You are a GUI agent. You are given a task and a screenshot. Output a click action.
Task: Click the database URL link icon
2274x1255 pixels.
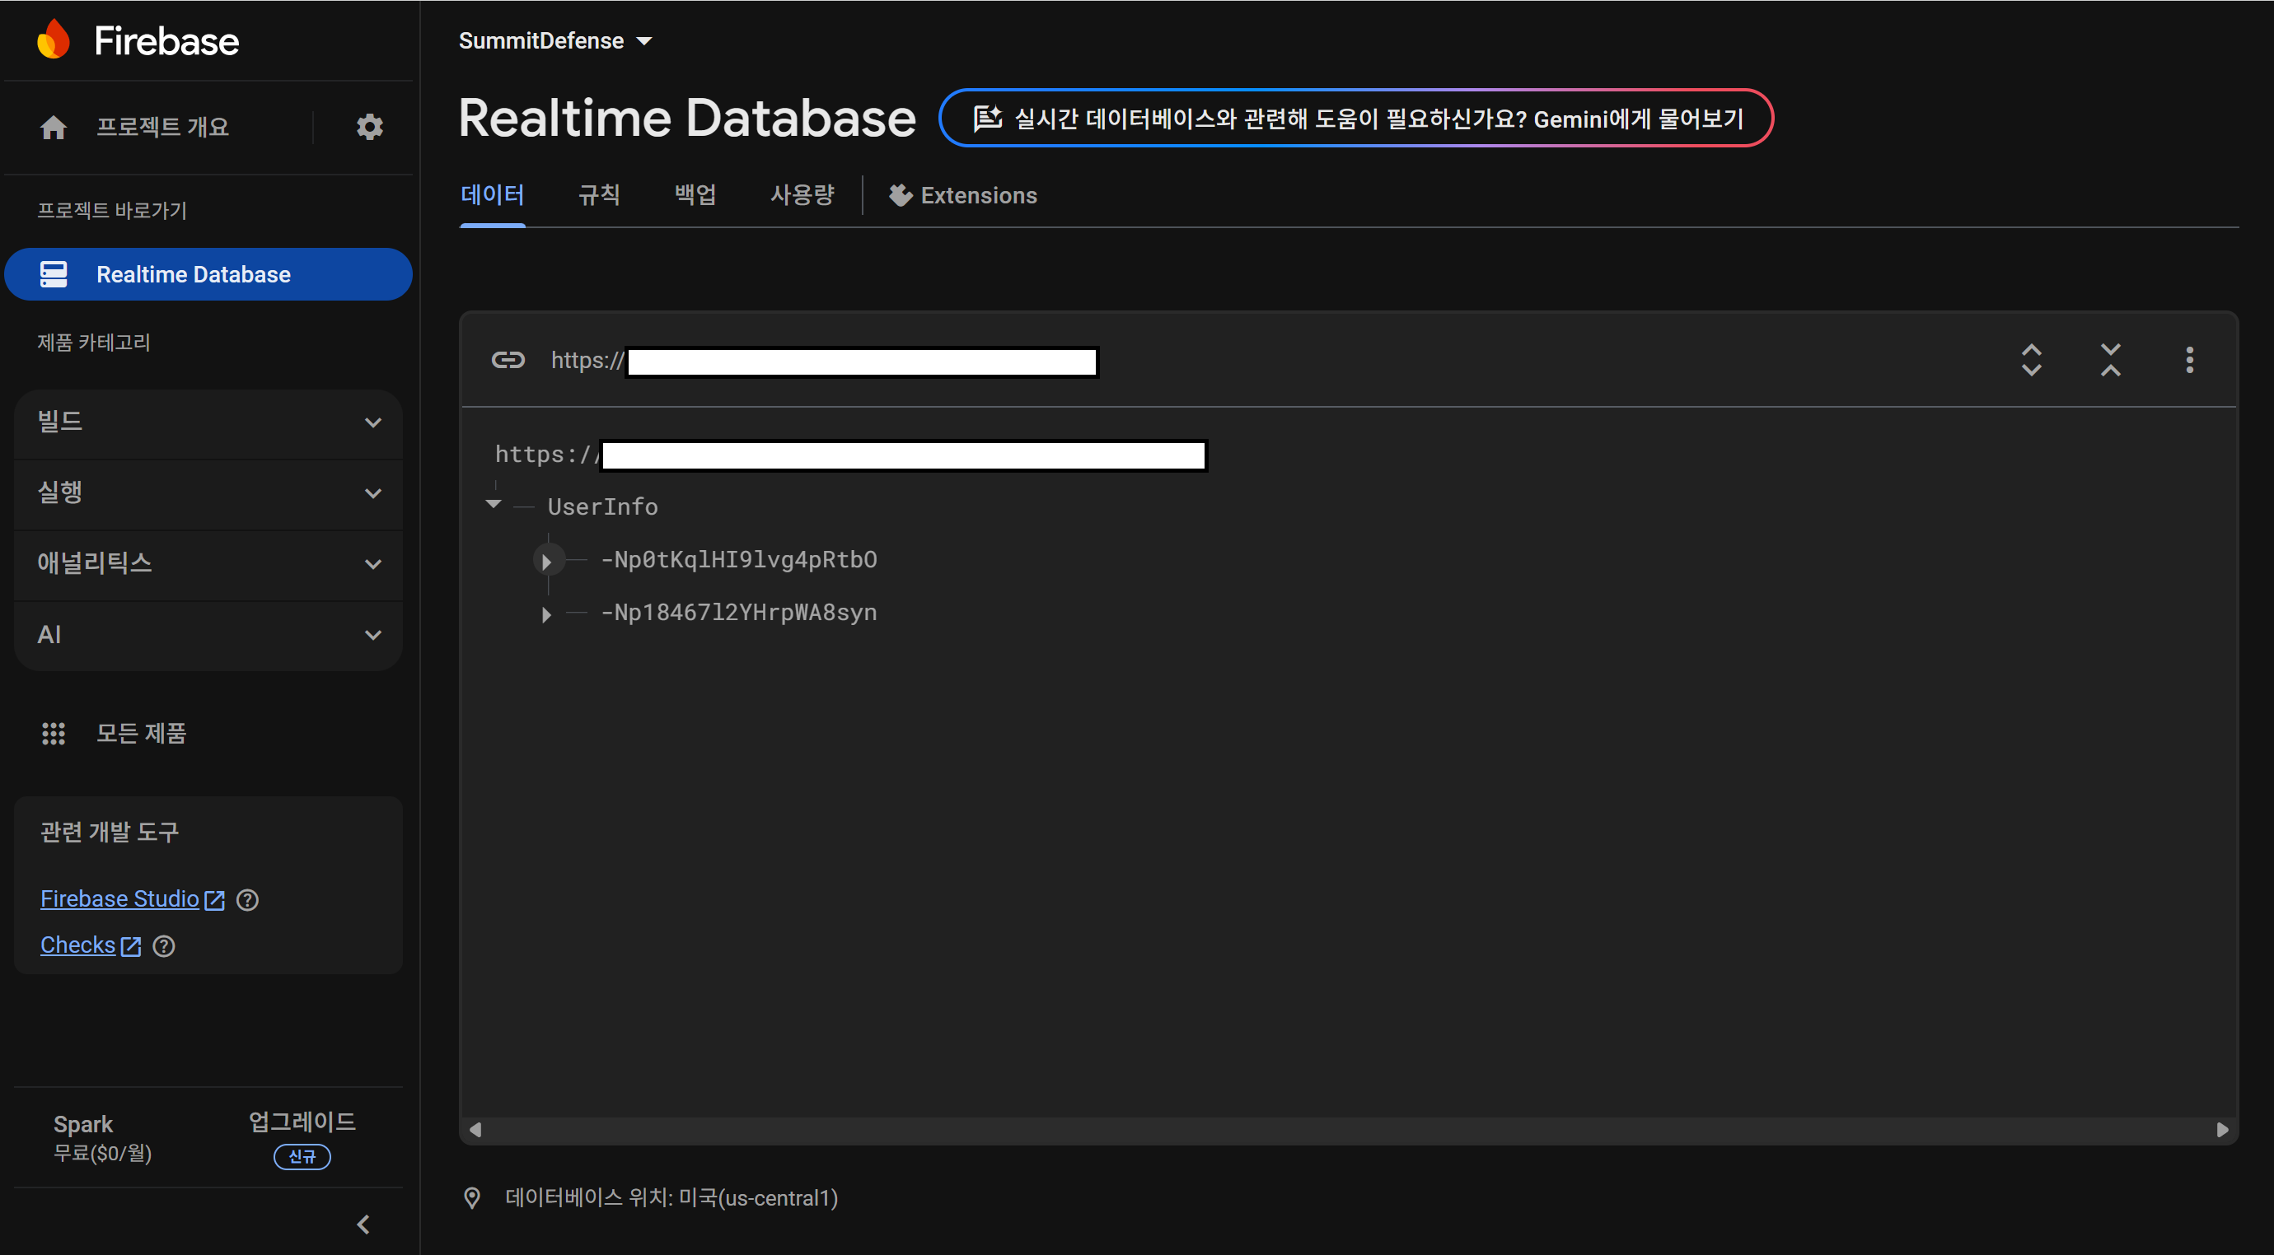[508, 360]
